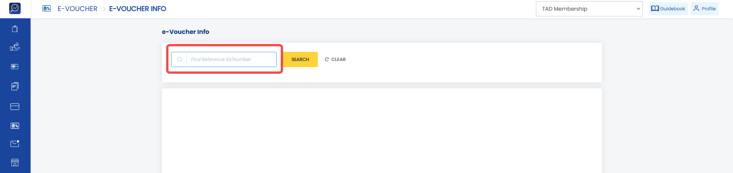Click the CLEAR button
The image size is (733, 173).
tap(335, 59)
